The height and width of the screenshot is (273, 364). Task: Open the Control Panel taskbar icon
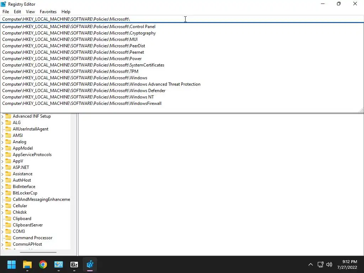59,264
